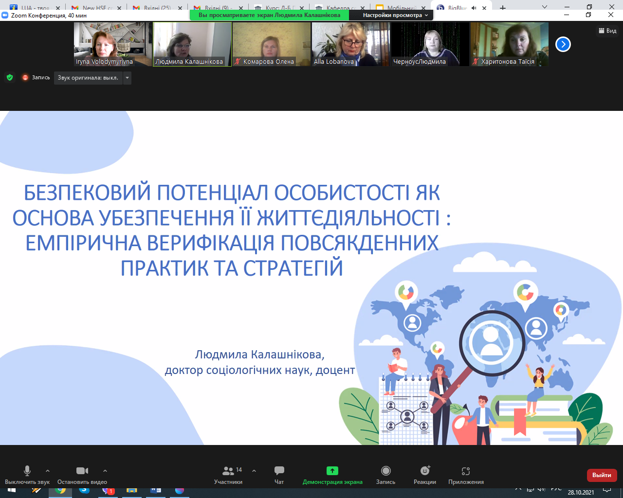Click the green screen-viewing notification banner
The width and height of the screenshot is (623, 498).
click(x=269, y=15)
